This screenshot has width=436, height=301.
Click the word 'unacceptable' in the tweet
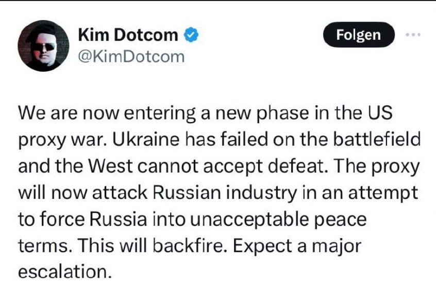(x=250, y=220)
